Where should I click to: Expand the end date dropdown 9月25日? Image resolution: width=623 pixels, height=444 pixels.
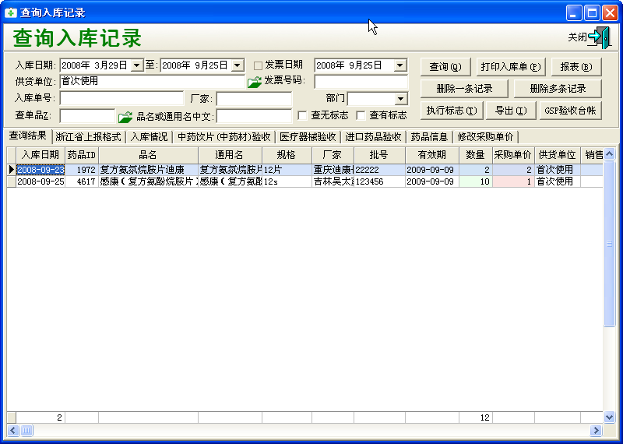[x=238, y=65]
